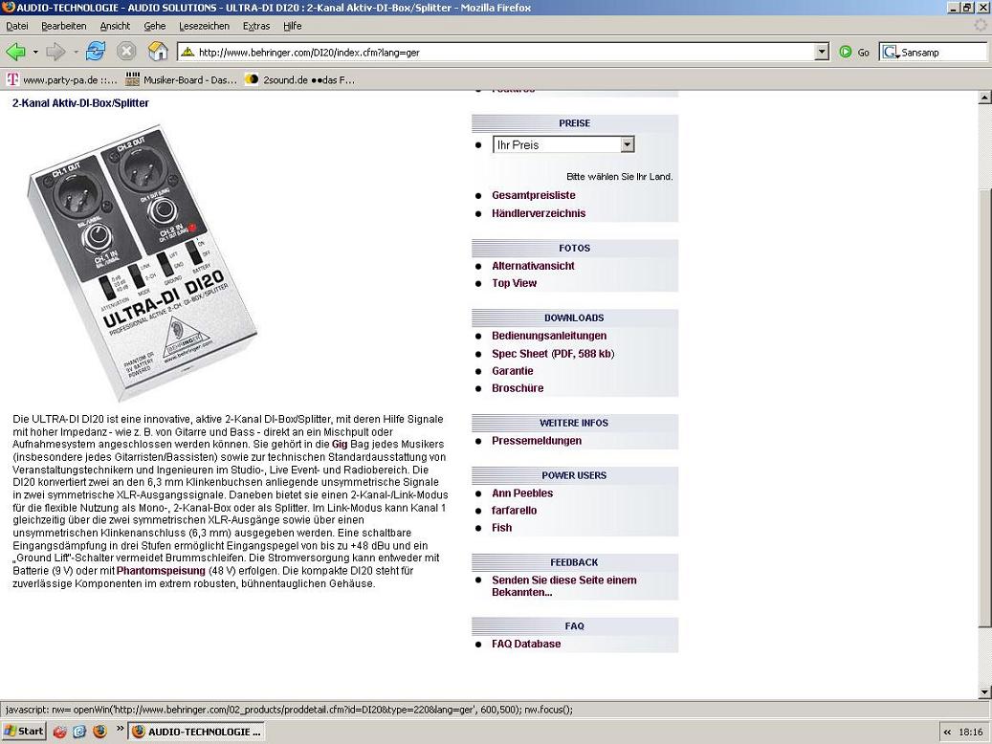Open the FAQ Database link

tap(526, 644)
